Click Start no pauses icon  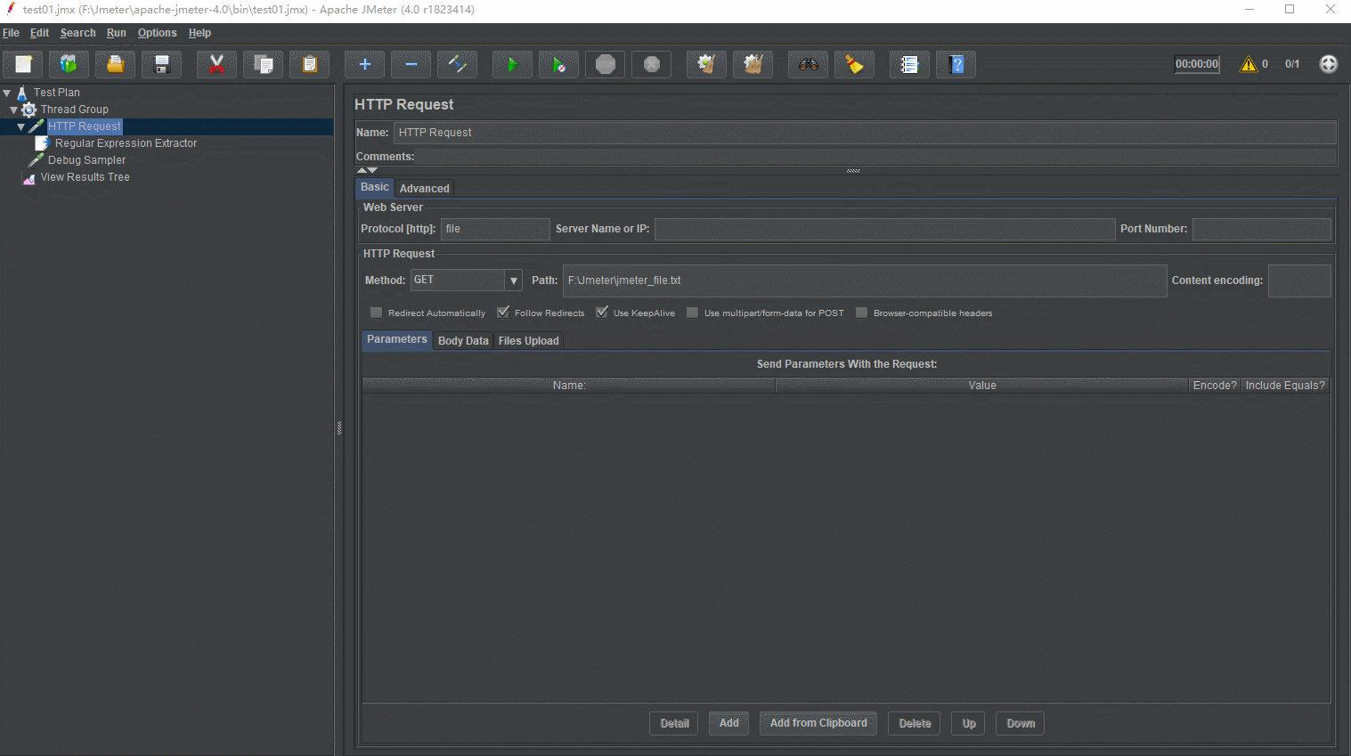pos(558,64)
